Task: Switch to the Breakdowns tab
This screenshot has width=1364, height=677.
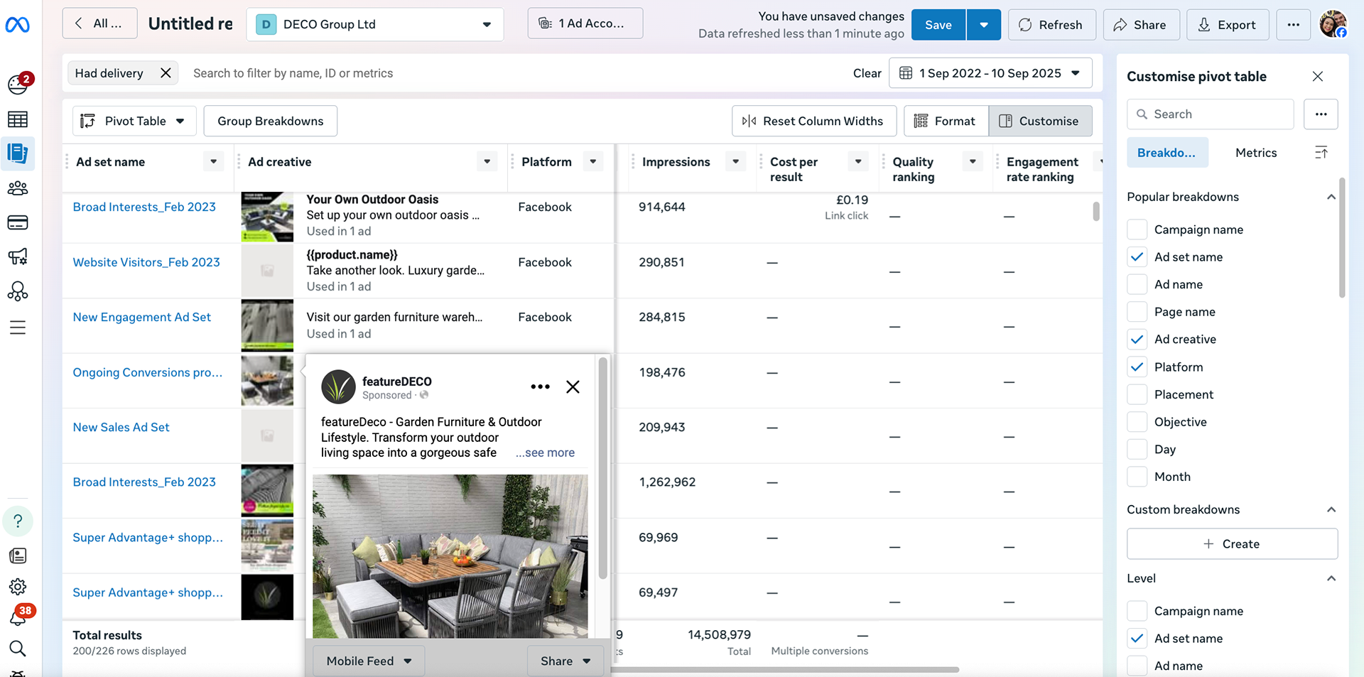Action: coord(1167,153)
